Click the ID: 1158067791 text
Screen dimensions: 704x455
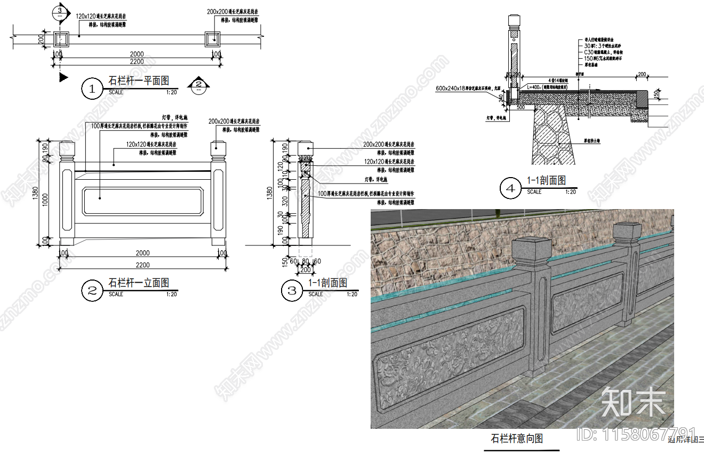pos(637,434)
